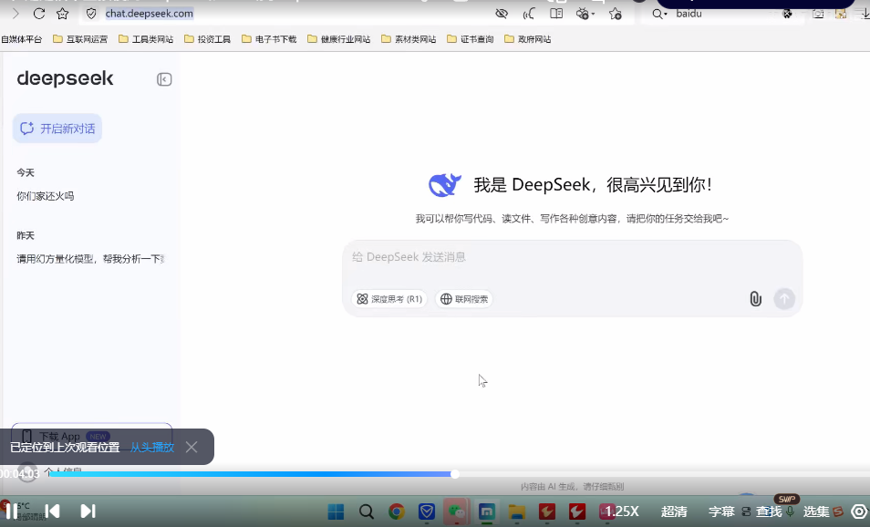Viewport: 870px width, 527px height.
Task: Open File Explorer folder on taskbar
Action: coord(516,511)
